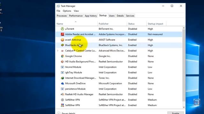This screenshot has width=204, height=114.
Task: Click the AVAST Software publisher cell
Action: (x=107, y=40)
